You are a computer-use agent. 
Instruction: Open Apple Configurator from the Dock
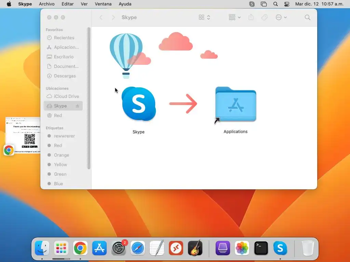click(x=223, y=248)
